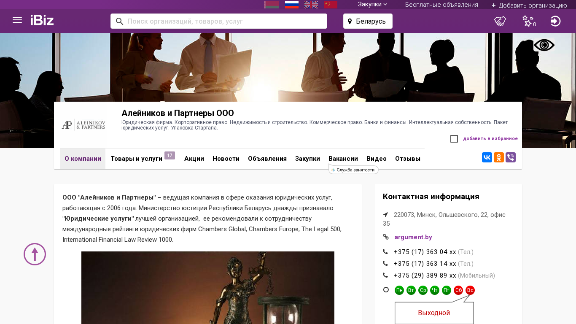Switch to the Акции tab

click(194, 159)
